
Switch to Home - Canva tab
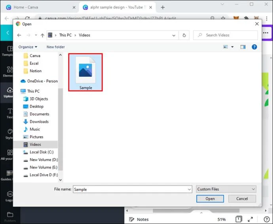click(x=39, y=7)
